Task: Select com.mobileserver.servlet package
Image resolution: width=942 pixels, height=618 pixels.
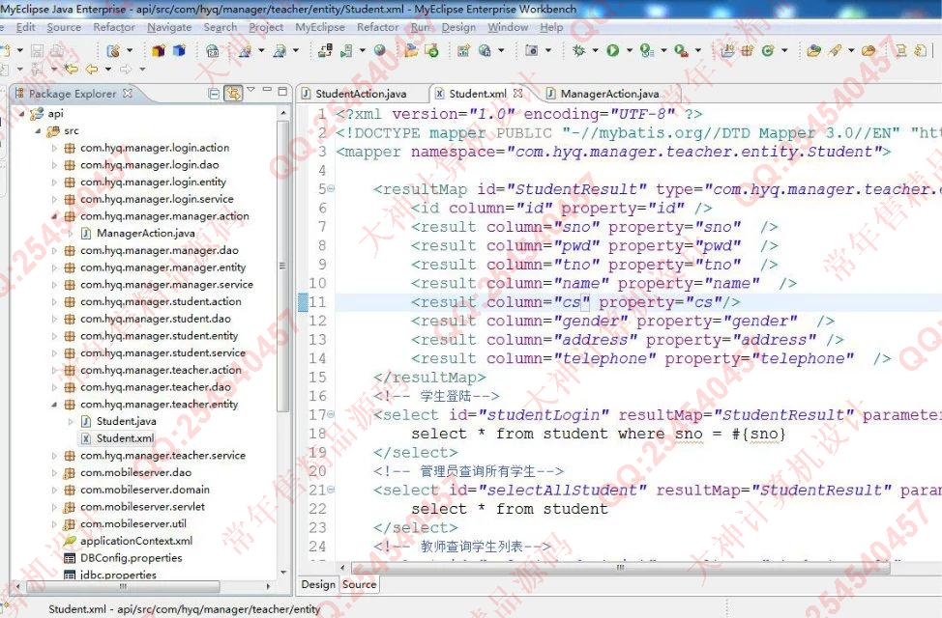Action: click(142, 507)
